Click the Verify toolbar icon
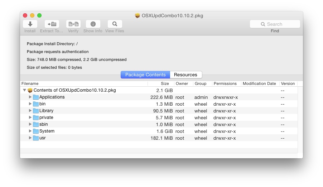 pos(73,24)
